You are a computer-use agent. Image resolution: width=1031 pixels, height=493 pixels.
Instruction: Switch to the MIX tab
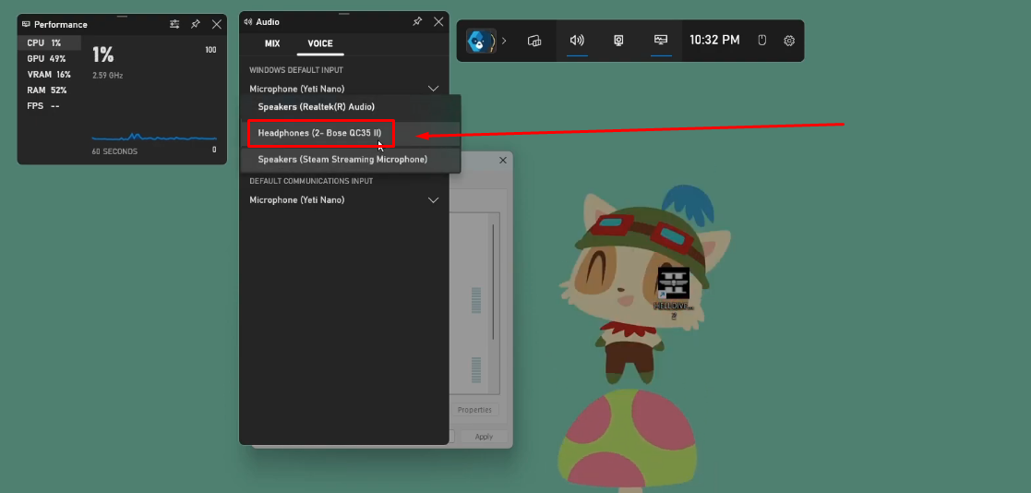tap(272, 43)
